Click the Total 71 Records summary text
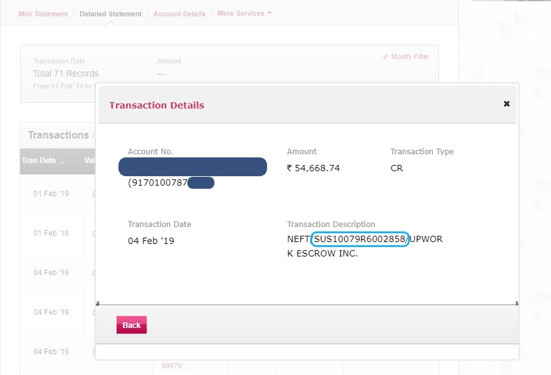This screenshot has height=375, width=551. tap(66, 73)
